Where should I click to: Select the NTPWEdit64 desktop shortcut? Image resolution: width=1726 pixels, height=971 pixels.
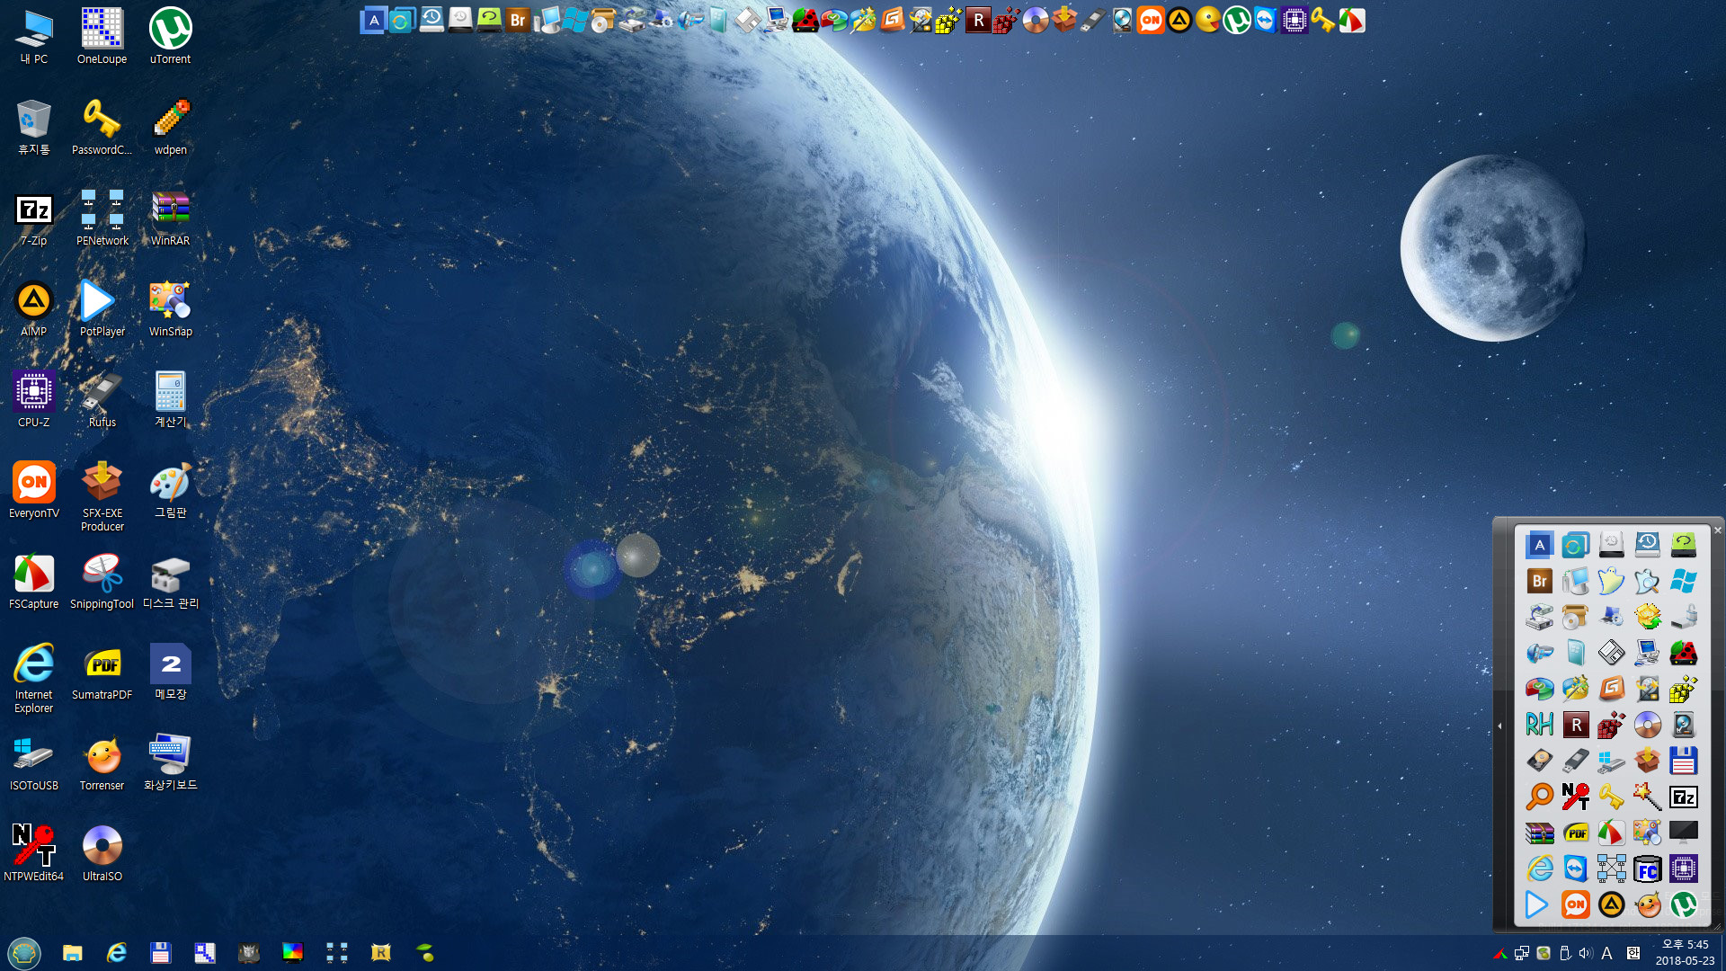pos(34,854)
